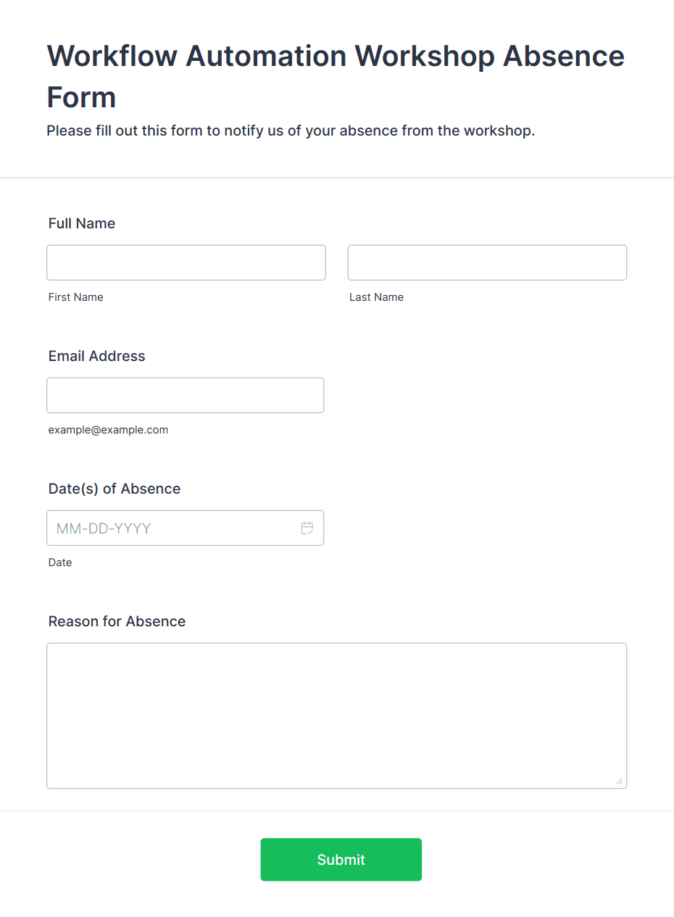The height and width of the screenshot is (917, 674).
Task: Click the Workflow Automation Workshop Absence title line
Action: tap(336, 56)
